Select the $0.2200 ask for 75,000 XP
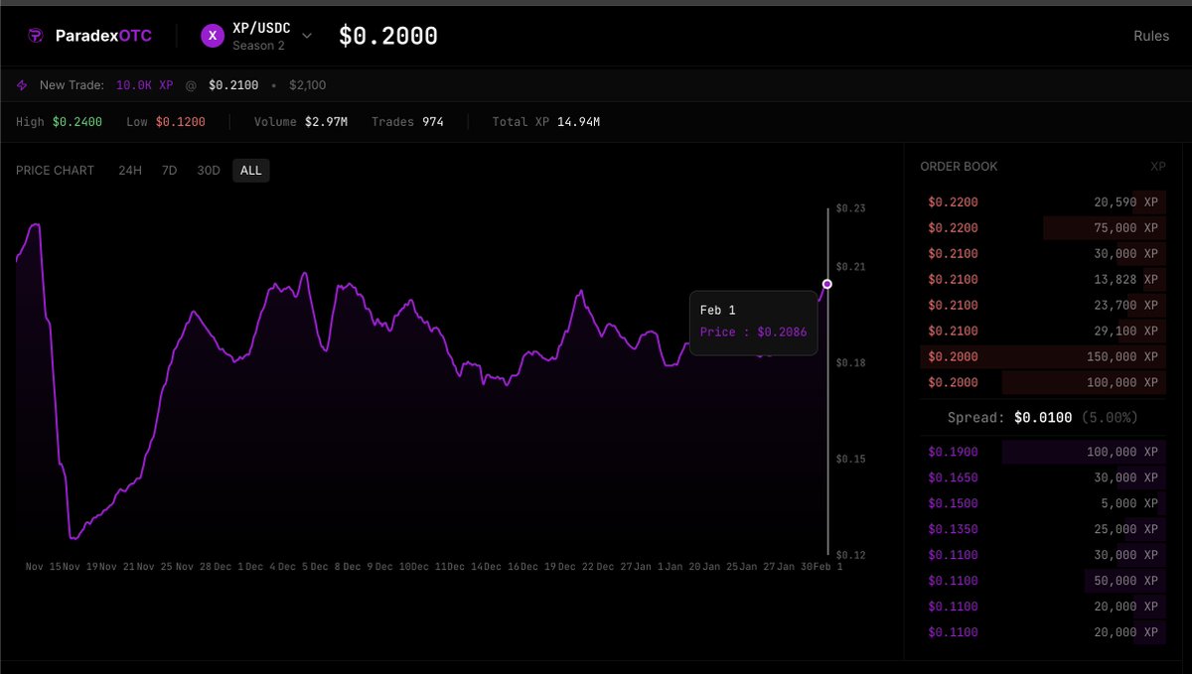 coord(1043,227)
